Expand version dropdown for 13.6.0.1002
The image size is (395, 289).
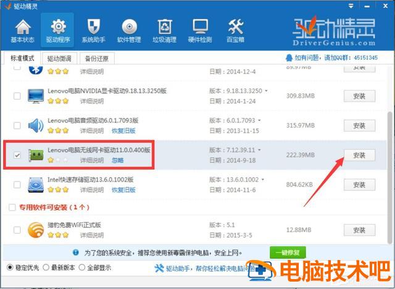click(263, 180)
